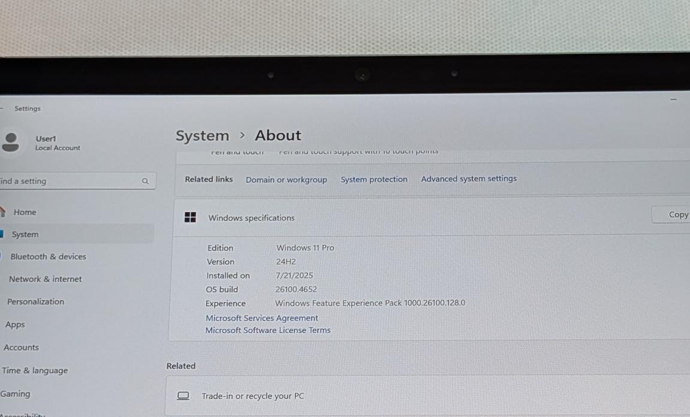Viewport: 690px width, 417px height.
Task: Open the Domain or workgroup link
Action: [x=286, y=180]
